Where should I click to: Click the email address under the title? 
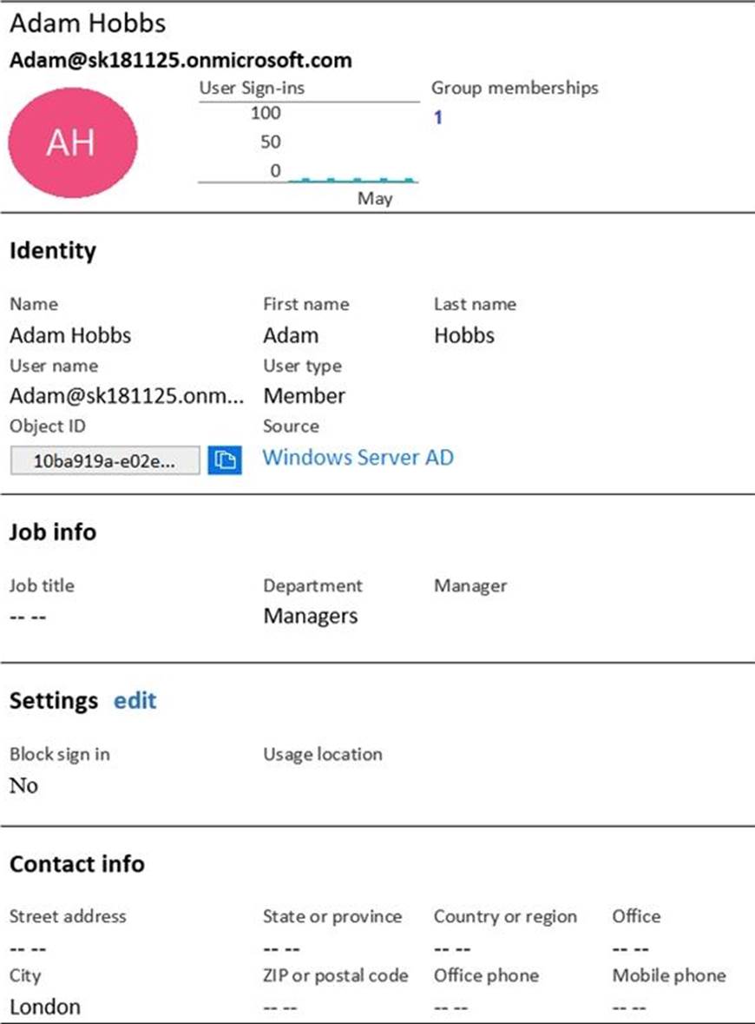181,60
